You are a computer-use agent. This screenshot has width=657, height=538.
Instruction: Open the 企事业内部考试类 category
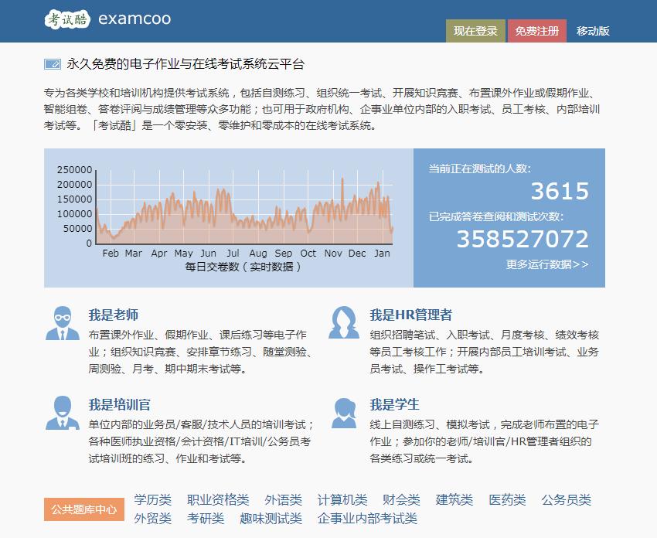[x=367, y=519]
